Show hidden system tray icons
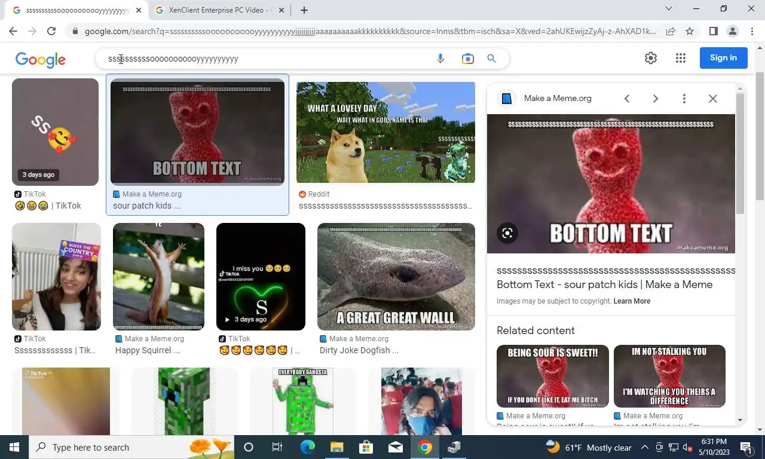Viewport: 765px width, 459px height. (645, 447)
